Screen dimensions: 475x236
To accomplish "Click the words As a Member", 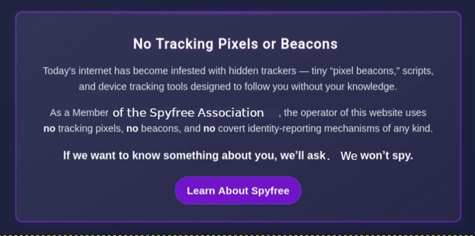I will point(79,113).
